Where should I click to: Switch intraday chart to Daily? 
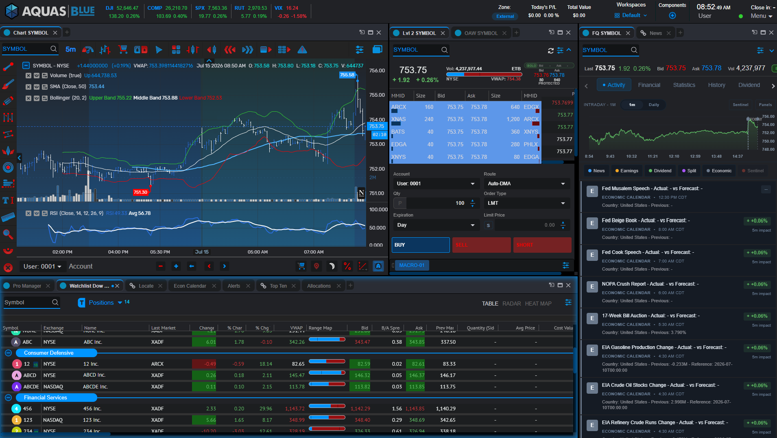(x=654, y=105)
